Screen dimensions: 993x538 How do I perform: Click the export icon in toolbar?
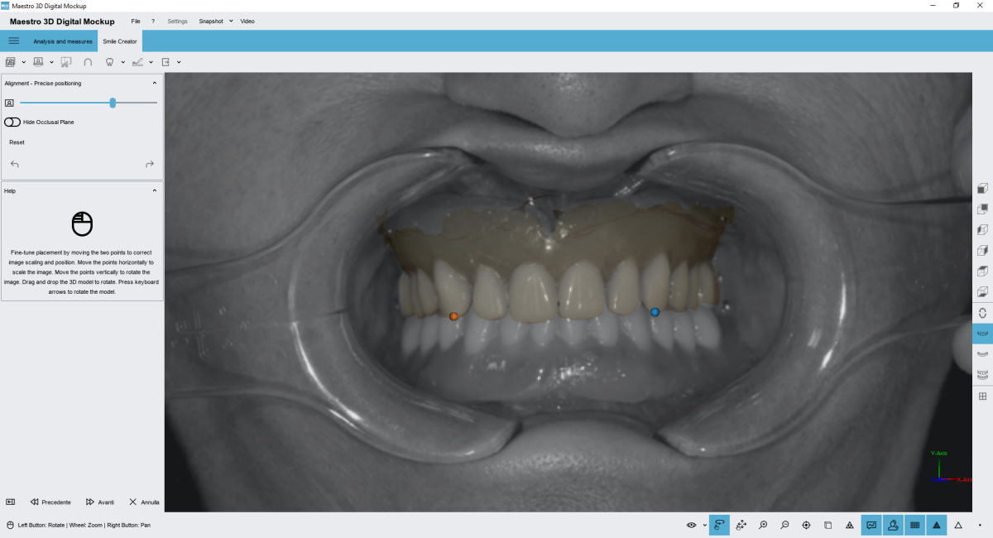[165, 62]
